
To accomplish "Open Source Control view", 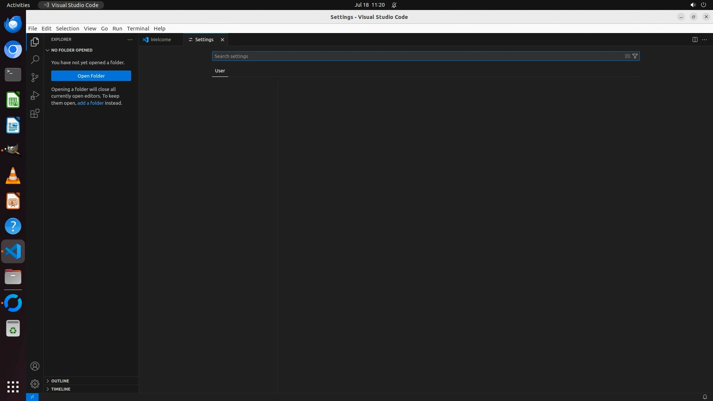I will tap(35, 77).
